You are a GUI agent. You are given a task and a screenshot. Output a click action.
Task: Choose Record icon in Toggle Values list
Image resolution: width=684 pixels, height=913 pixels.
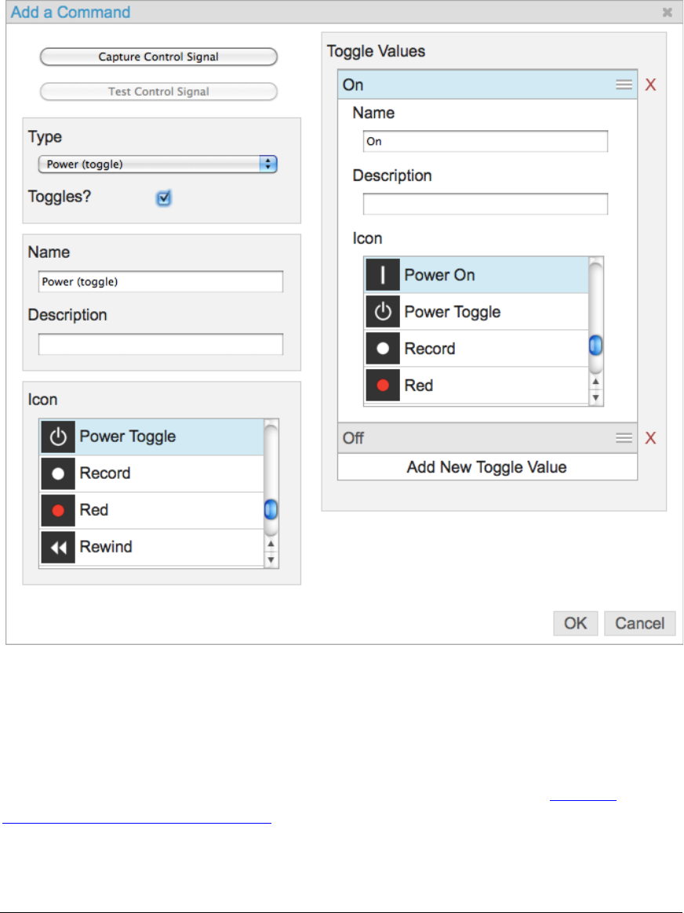477,348
